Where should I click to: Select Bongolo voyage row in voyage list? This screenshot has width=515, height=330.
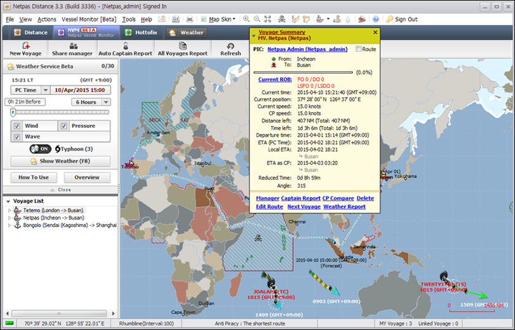tap(70, 226)
